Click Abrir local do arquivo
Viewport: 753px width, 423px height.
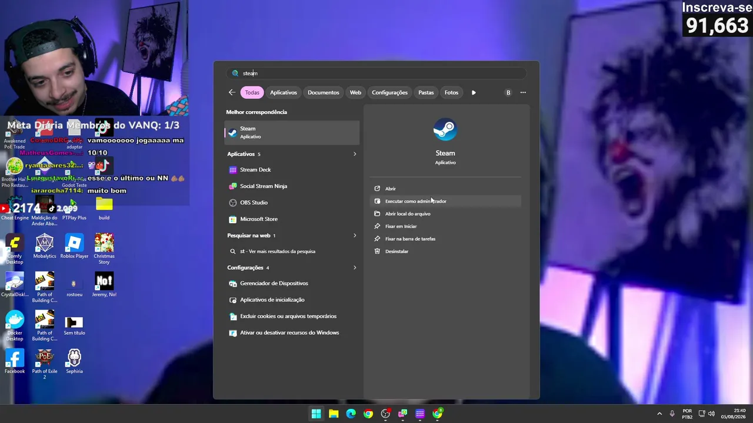coord(445,214)
